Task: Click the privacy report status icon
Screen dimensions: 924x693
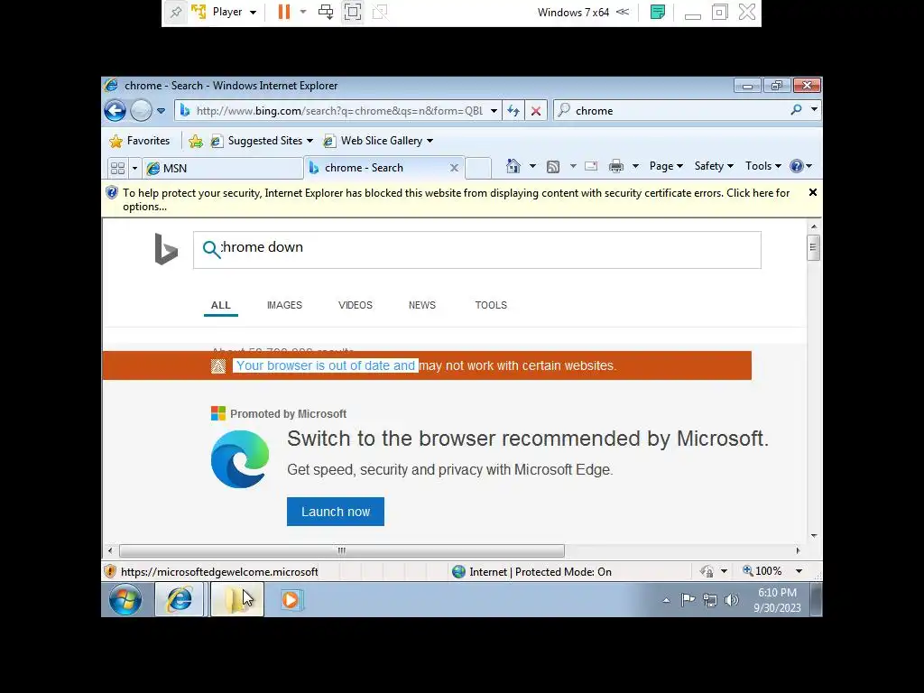Action: pyautogui.click(x=707, y=571)
